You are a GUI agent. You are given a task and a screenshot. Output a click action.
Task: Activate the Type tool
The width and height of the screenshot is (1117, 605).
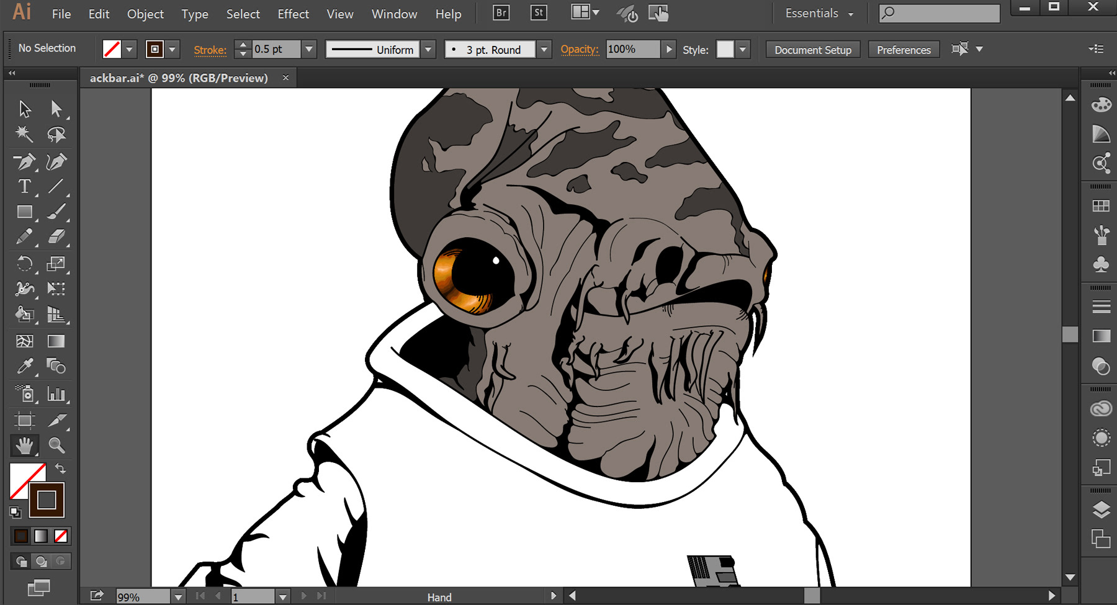pyautogui.click(x=25, y=186)
